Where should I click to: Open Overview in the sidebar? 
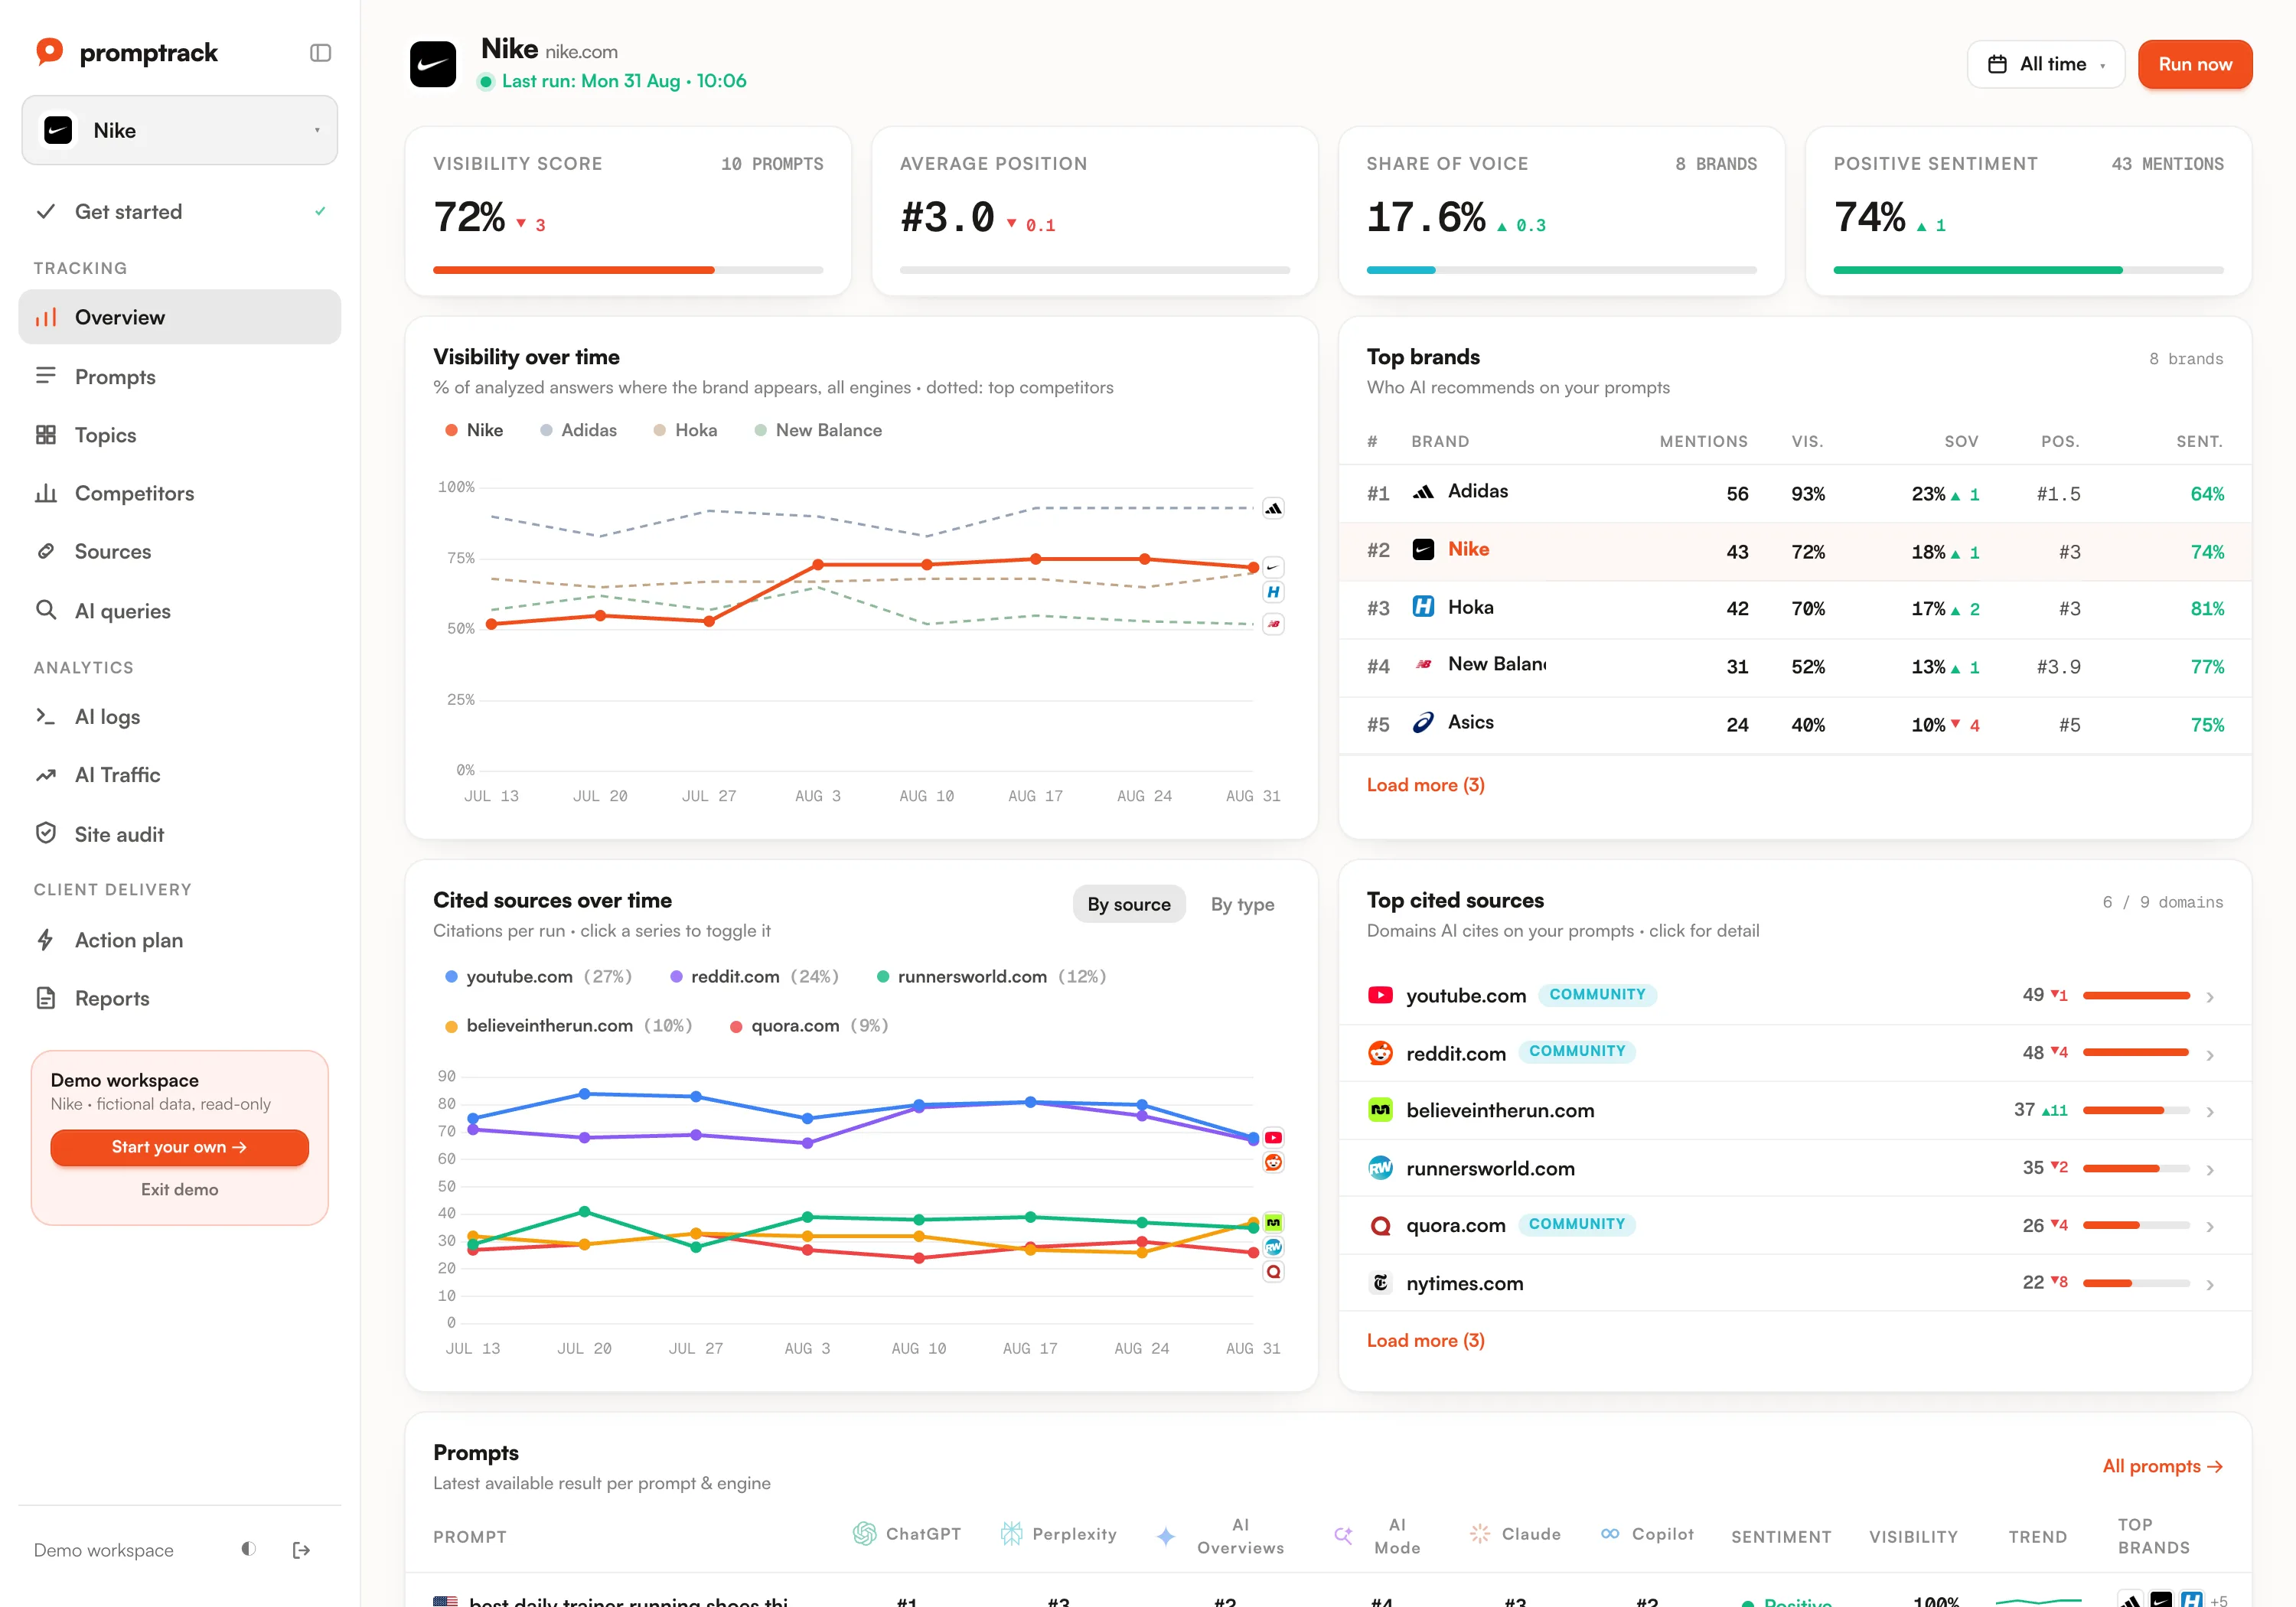(x=180, y=317)
